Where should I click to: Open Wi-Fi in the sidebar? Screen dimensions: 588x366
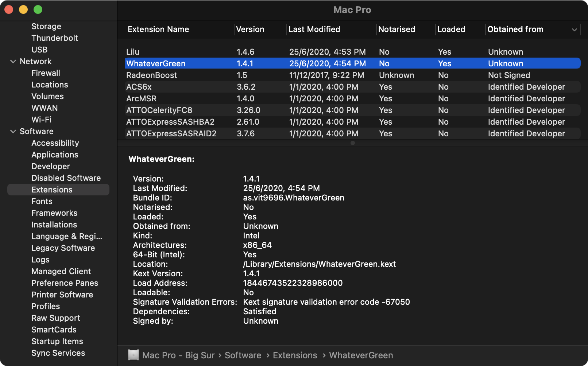click(x=42, y=120)
